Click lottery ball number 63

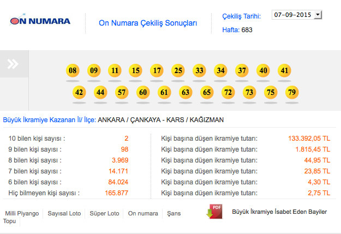[x=186, y=92]
